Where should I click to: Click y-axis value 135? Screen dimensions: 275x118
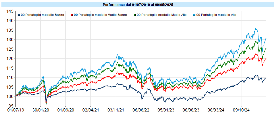tap(10, 30)
